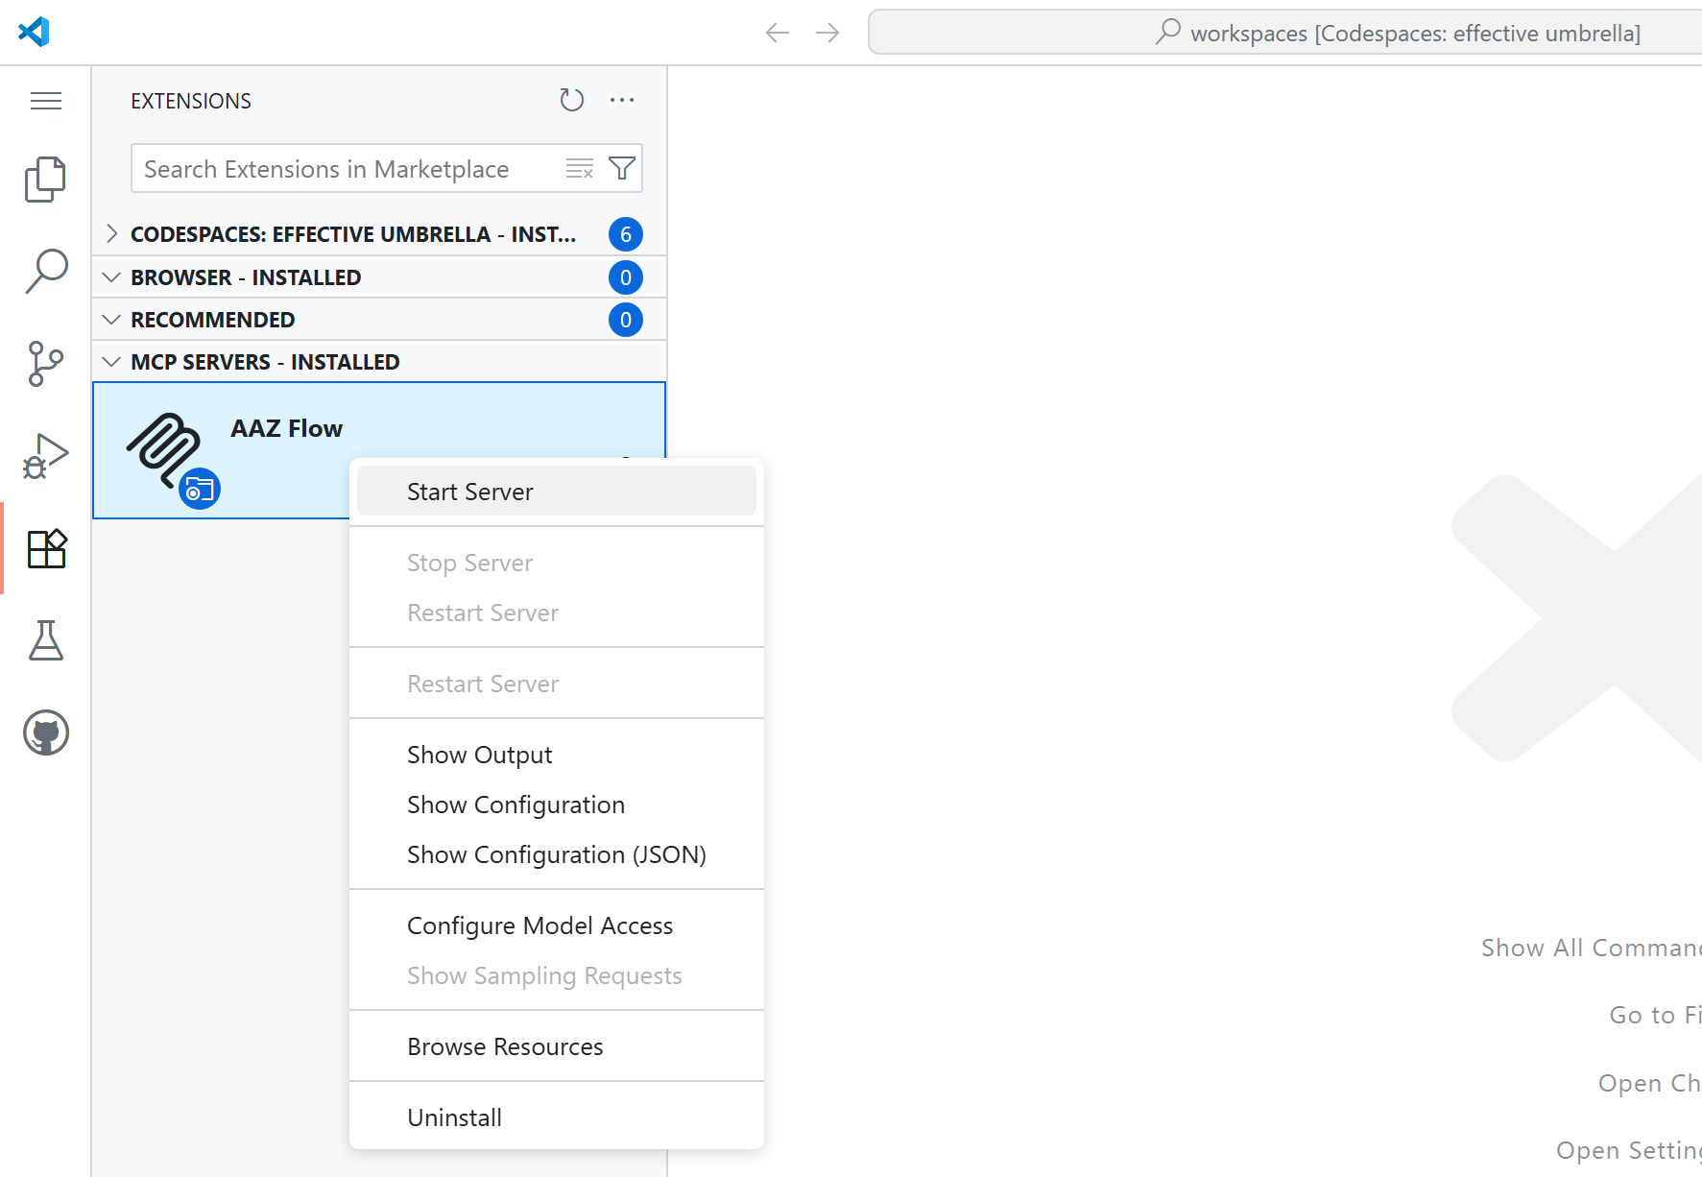
Task: Open the Testing flask view
Action: click(x=46, y=640)
